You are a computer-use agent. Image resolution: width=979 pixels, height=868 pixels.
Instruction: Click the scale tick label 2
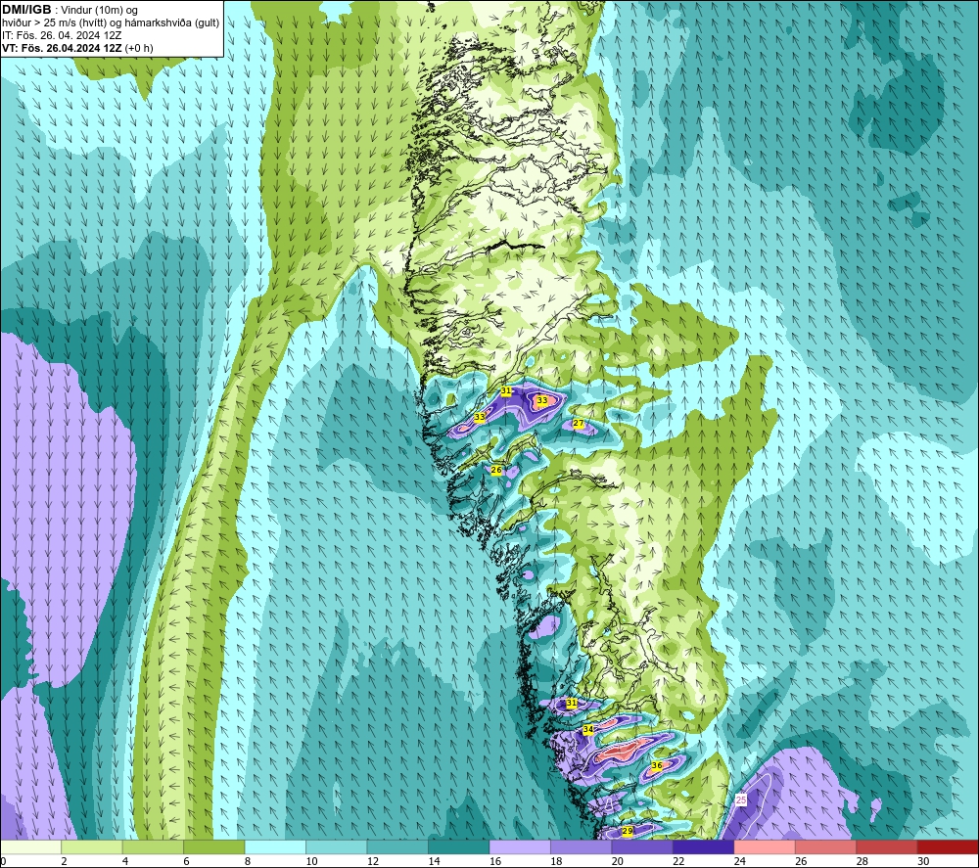click(x=65, y=861)
